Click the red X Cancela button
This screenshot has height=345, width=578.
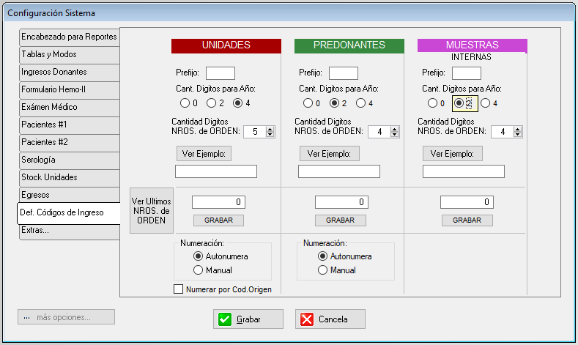click(x=330, y=319)
